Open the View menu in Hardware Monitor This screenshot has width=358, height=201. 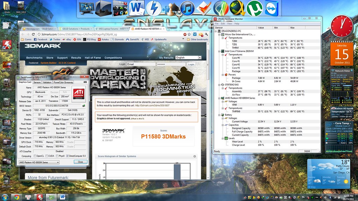[229, 23]
